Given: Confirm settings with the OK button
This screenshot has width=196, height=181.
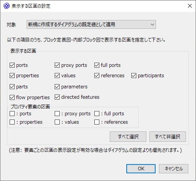Looking at the screenshot, I should [x=141, y=169].
